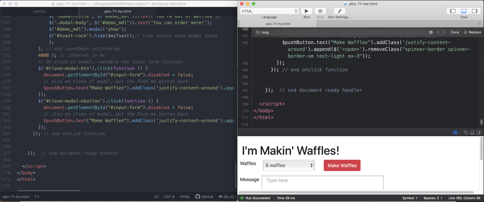Add a new tab with plus icon
The image size is (484, 202).
point(480,24)
